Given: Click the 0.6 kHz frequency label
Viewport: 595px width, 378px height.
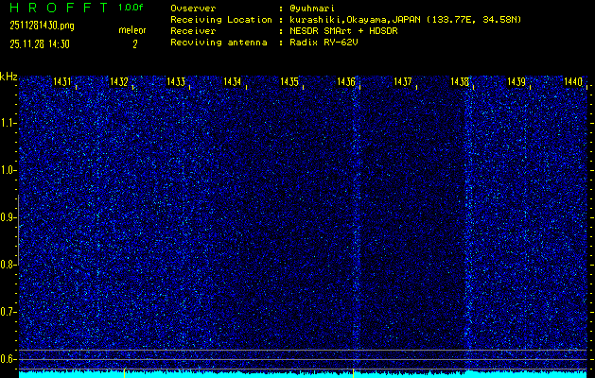Looking at the screenshot, I should [x=7, y=359].
